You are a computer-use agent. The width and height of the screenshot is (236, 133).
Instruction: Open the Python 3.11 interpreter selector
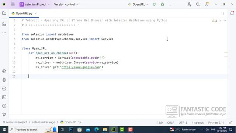click(x=216, y=123)
